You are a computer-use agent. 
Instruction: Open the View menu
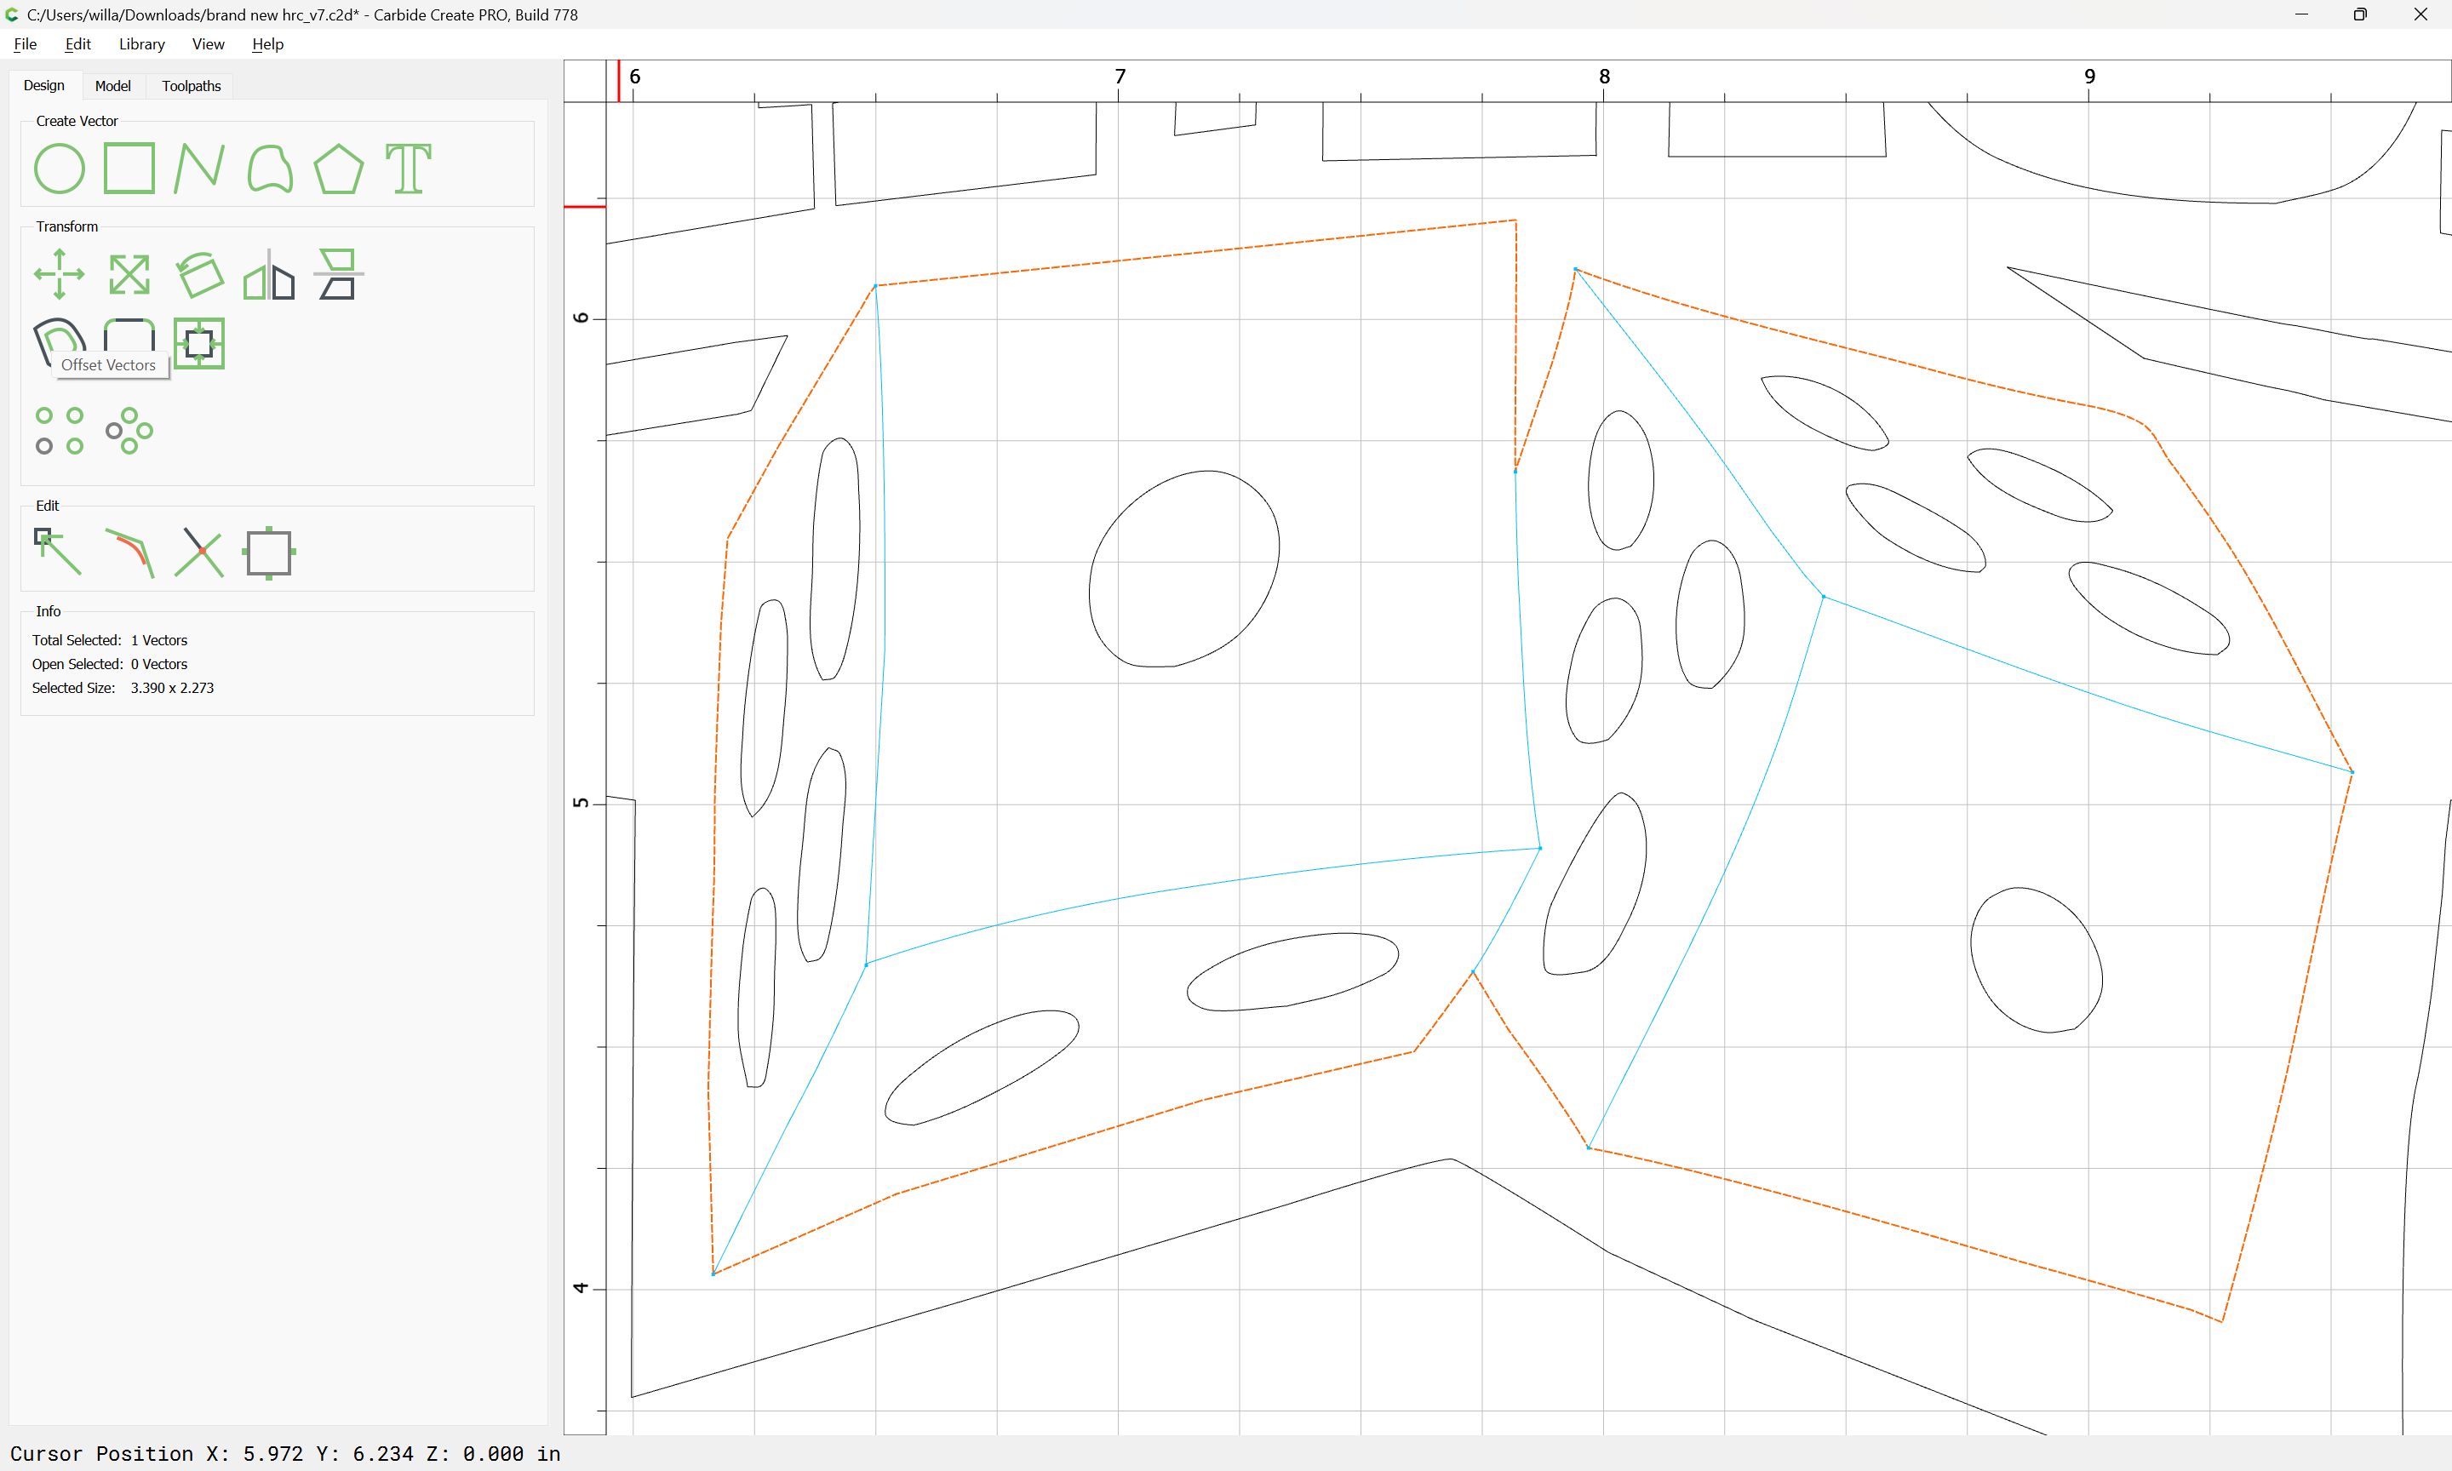click(208, 43)
